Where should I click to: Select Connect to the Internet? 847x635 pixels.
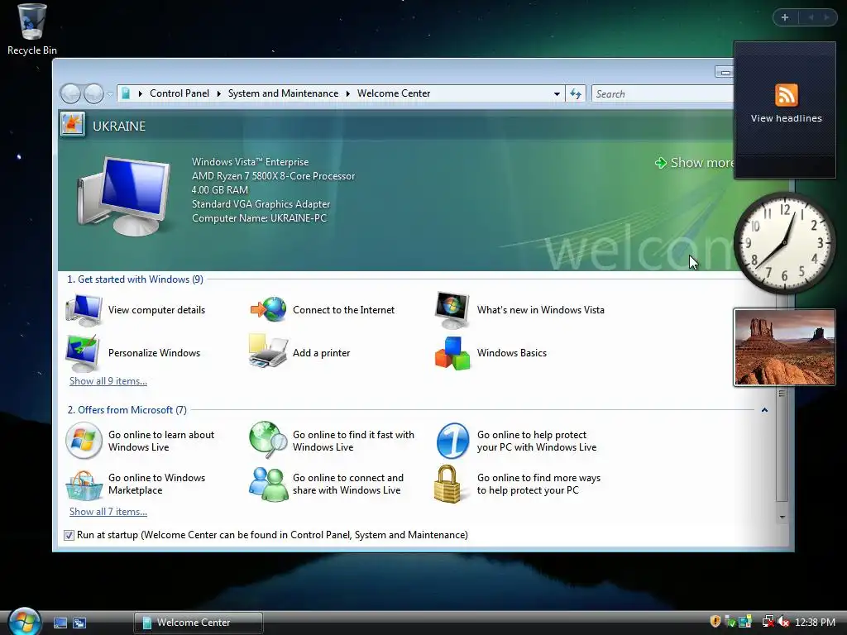323,310
